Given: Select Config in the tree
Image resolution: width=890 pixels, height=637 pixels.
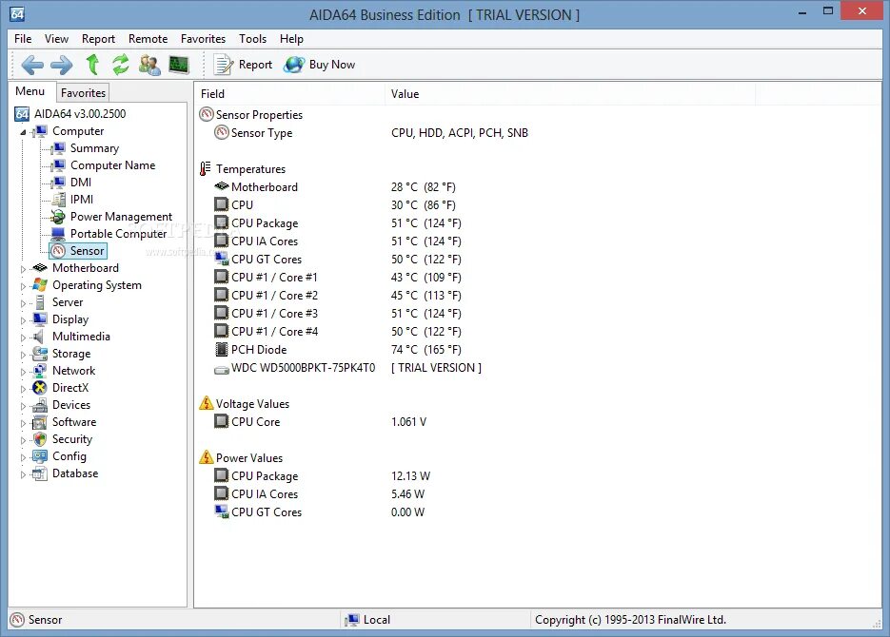Looking at the screenshot, I should (x=69, y=456).
